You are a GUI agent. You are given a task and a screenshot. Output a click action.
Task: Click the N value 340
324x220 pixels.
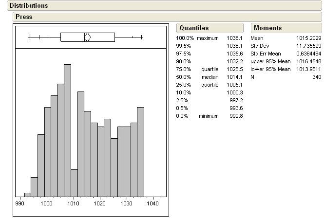(x=317, y=77)
